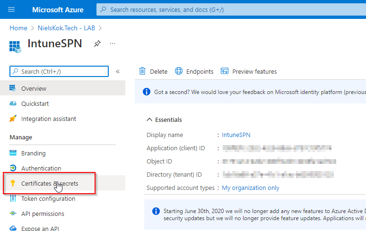The width and height of the screenshot is (366, 231).
Task: Click the Quickstart cloud icon
Action: [x=13, y=103]
